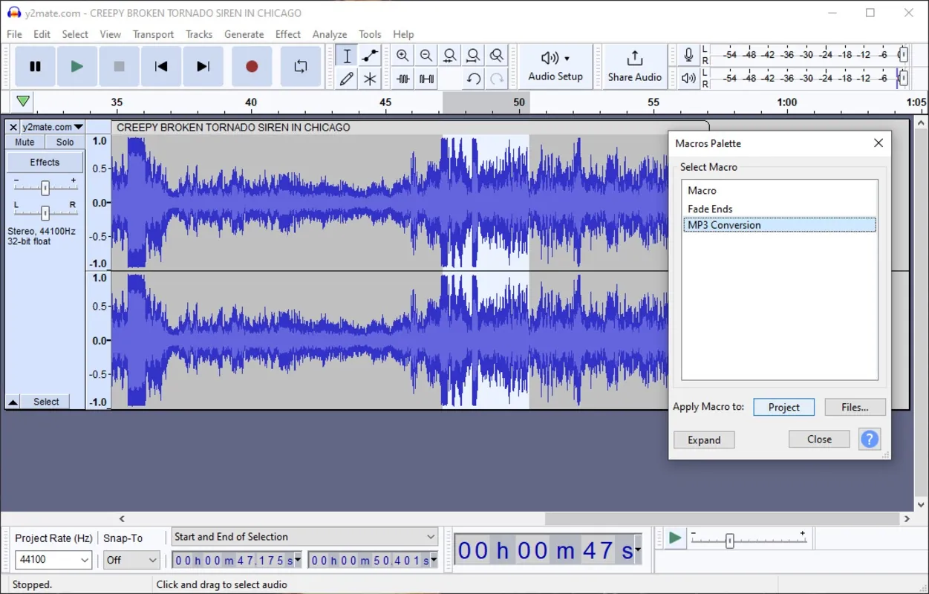Viewport: 929px width, 594px height.
Task: Click the horizontal scrollbar thumb
Action: click(723, 519)
